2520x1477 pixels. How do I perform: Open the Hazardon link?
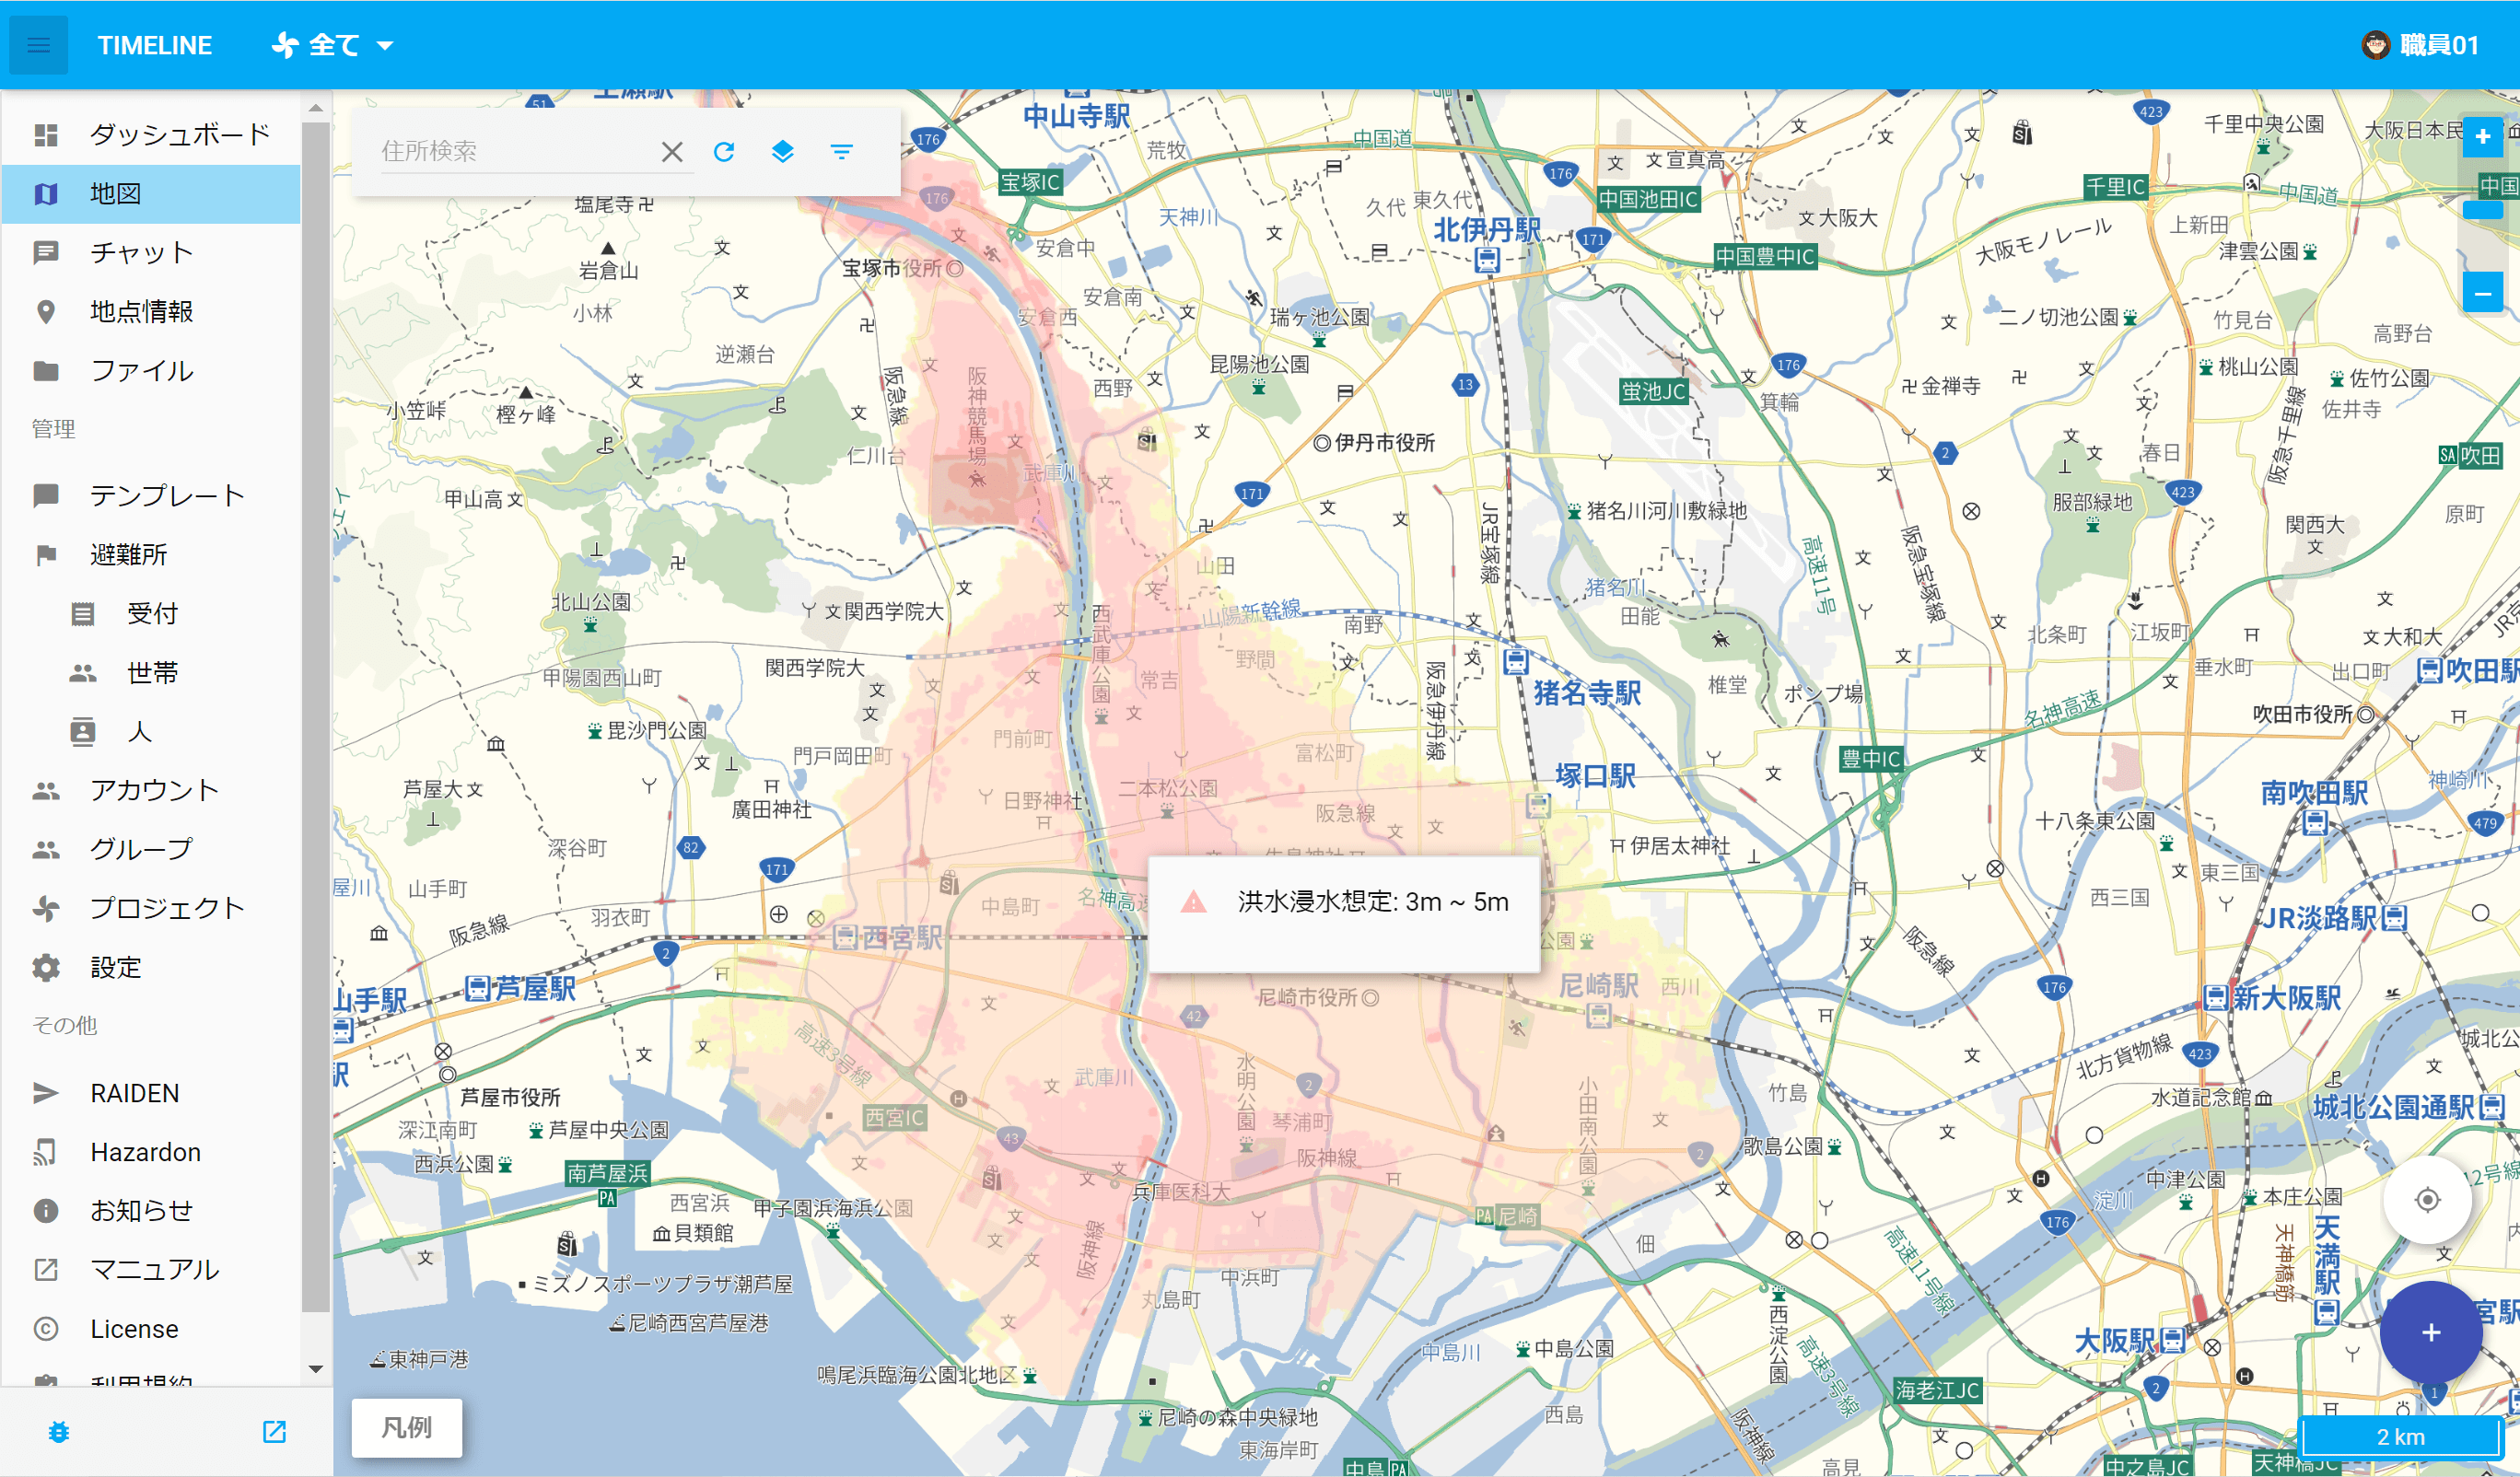pyautogui.click(x=151, y=1152)
